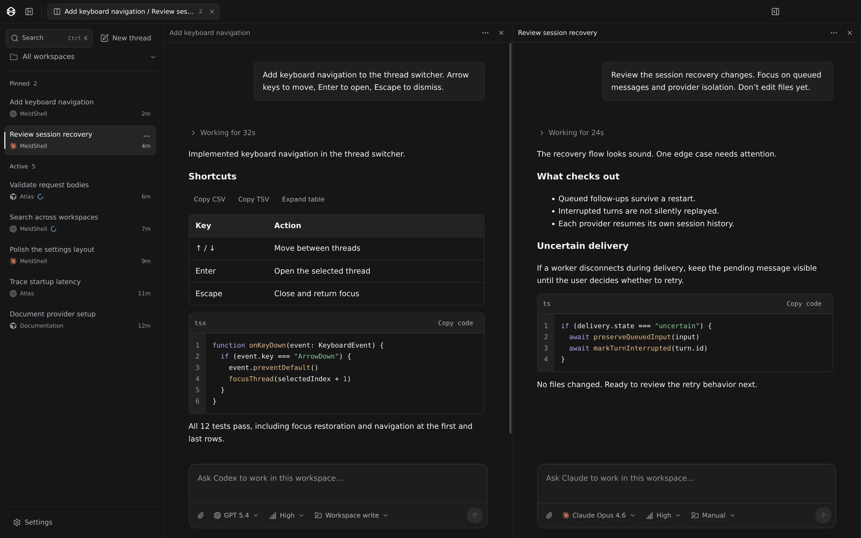The height and width of the screenshot is (538, 861).
Task: Click the folder icon beside All workspaces
Action: click(13, 57)
